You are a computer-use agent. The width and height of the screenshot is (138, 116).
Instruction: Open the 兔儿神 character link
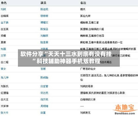coord(5,78)
